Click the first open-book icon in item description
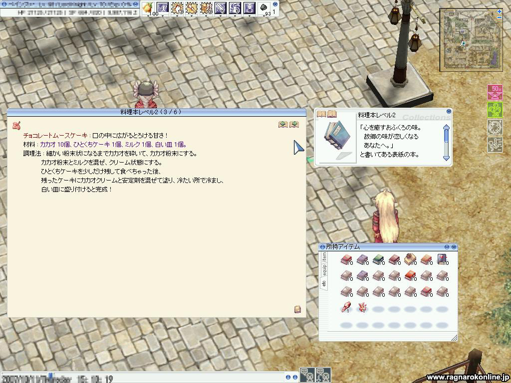This screenshot has width=511, height=383. (321, 114)
